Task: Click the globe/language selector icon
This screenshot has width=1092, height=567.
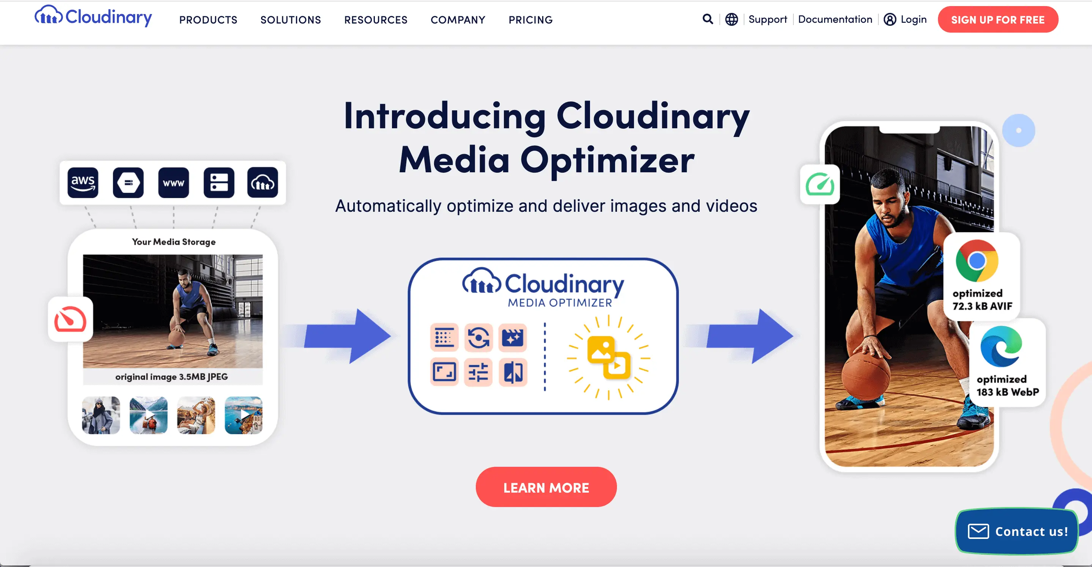Action: tap(731, 19)
